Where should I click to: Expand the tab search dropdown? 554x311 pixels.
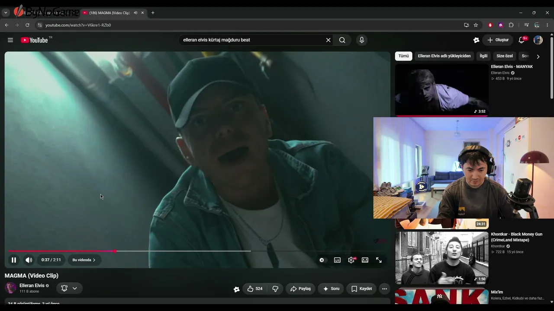6,13
